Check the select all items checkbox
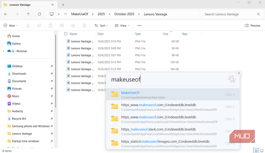Image resolution: width=265 pixels, height=153 pixels. [x=66, y=34]
